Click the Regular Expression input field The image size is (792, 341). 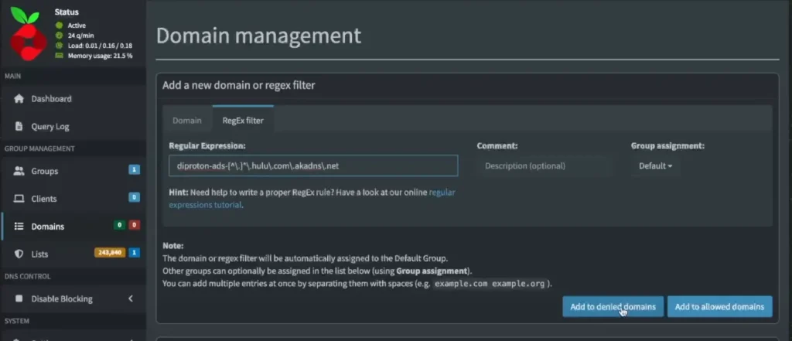[x=313, y=165]
